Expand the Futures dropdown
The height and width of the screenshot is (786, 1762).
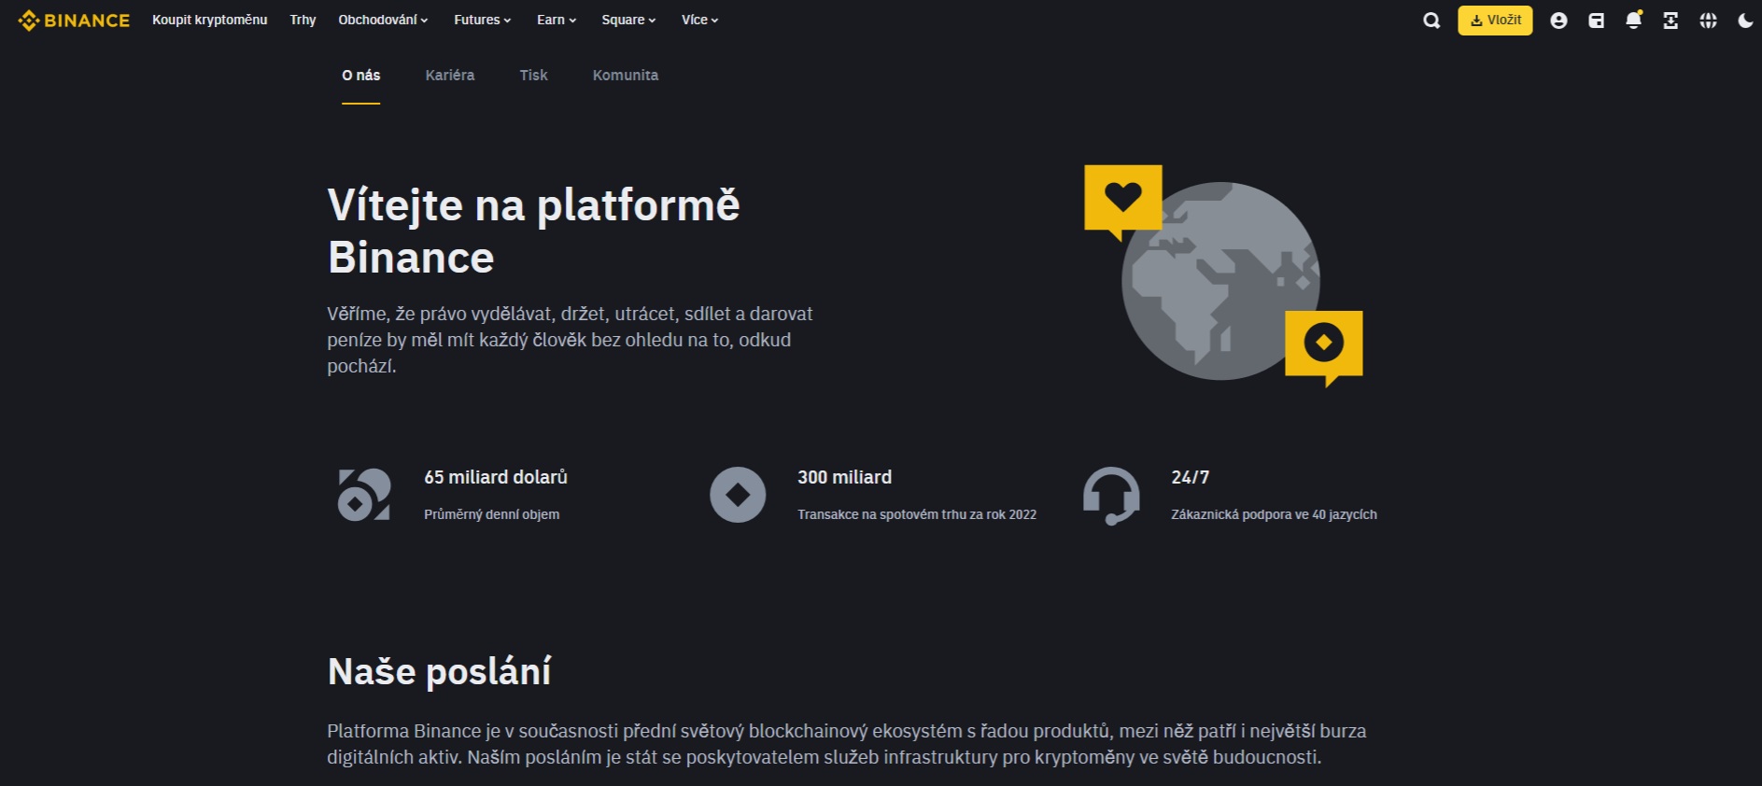pos(482,20)
